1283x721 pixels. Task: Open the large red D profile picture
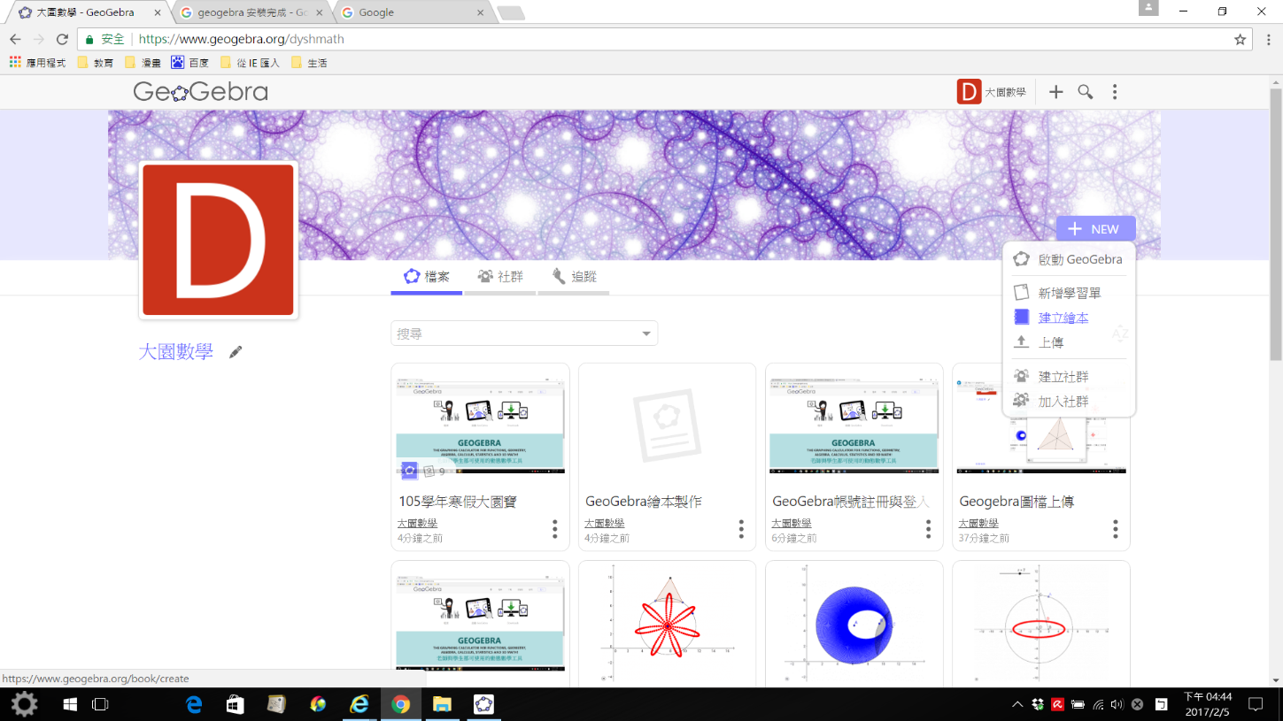pyautogui.click(x=218, y=240)
